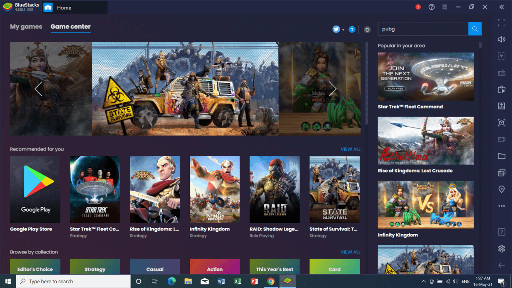Select the Action collection tile
This screenshot has width=512, height=288.
(215, 267)
